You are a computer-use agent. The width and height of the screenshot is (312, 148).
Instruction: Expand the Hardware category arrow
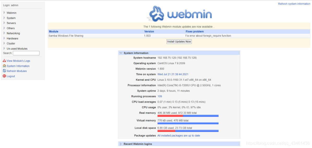coord(4,38)
